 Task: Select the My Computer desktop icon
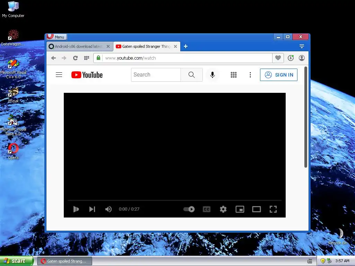pos(13,9)
